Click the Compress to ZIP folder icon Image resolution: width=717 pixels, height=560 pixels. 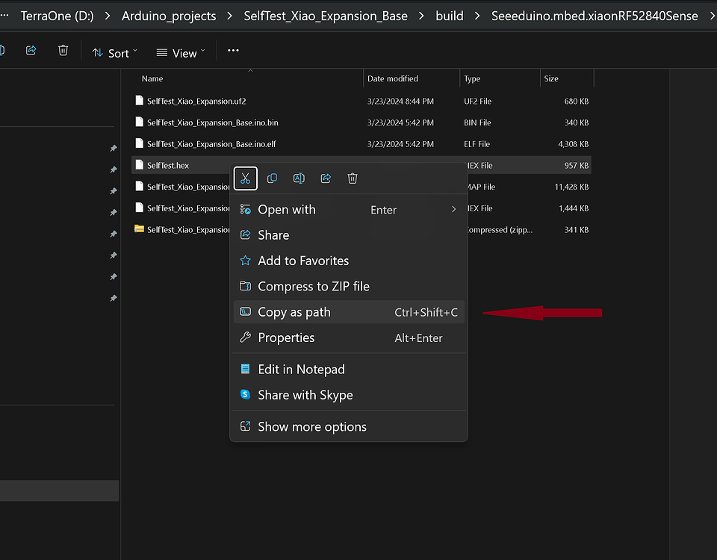pyautogui.click(x=246, y=286)
